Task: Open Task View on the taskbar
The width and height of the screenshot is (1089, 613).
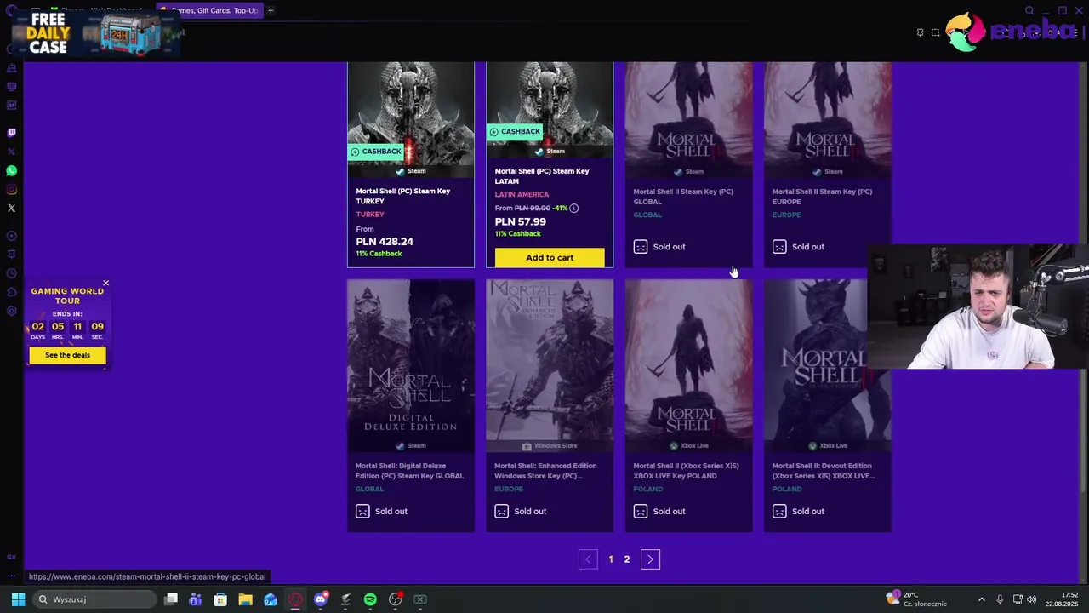Action: (171, 599)
